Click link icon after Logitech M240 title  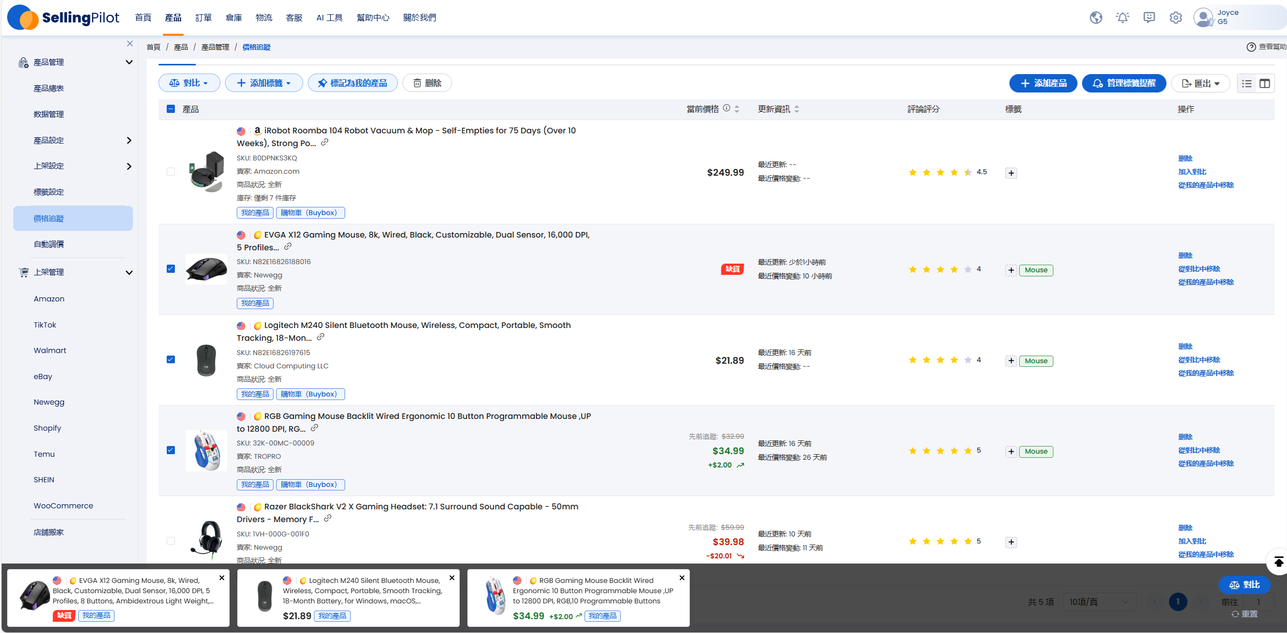click(x=321, y=337)
